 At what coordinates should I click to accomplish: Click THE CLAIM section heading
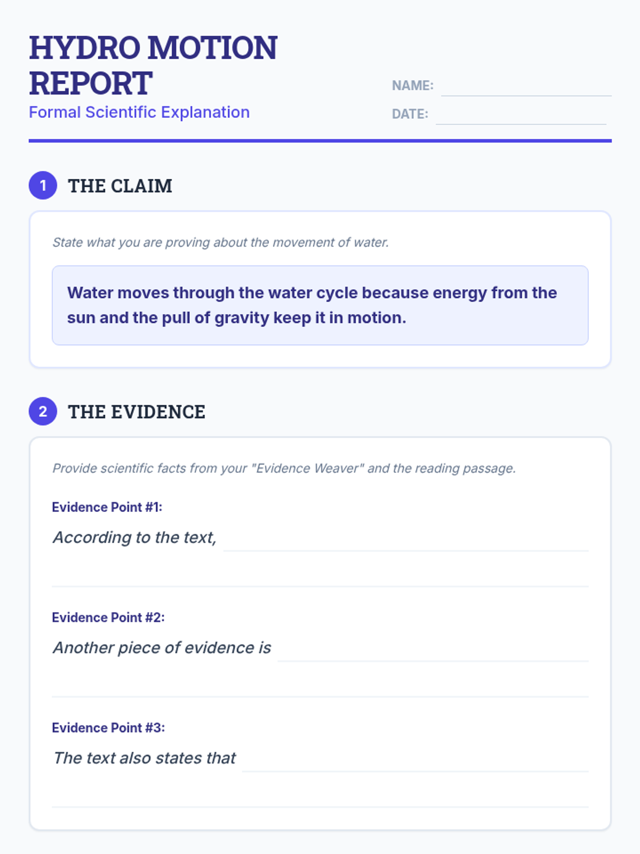click(120, 186)
